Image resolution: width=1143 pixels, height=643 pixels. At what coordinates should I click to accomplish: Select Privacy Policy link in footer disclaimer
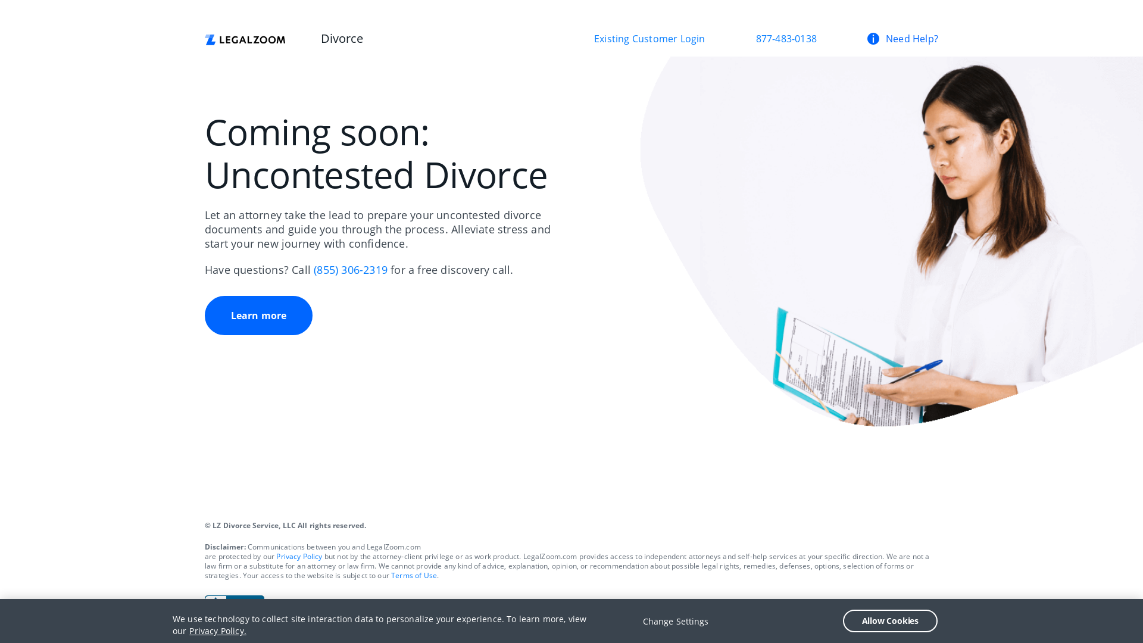pos(298,556)
